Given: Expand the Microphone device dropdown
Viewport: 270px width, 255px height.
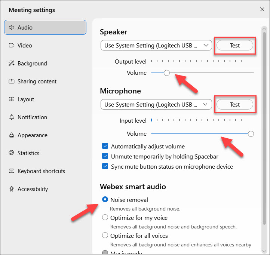Looking at the screenshot, I should point(156,105).
